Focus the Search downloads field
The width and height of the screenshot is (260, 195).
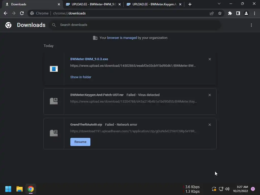135,25
